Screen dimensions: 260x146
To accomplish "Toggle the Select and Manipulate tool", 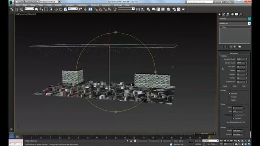I will (86, 9).
